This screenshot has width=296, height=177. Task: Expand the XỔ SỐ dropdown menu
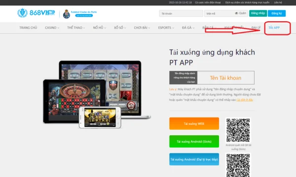point(120,28)
